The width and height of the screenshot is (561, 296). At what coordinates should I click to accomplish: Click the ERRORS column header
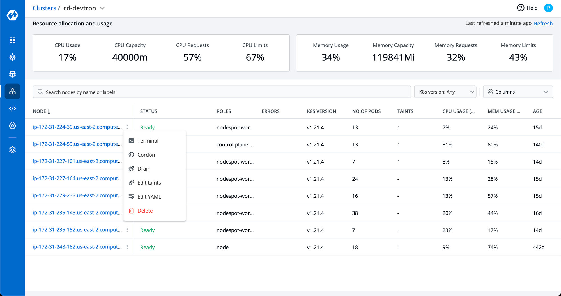point(271,111)
